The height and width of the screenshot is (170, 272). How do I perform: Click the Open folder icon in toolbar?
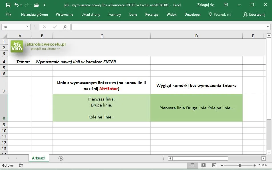pos(37,5)
